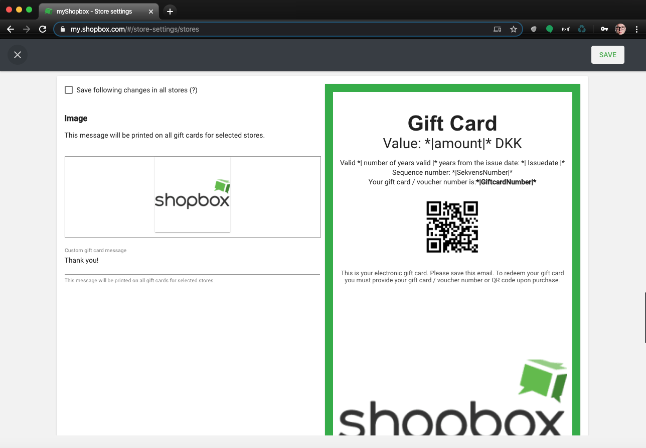
Task: Select the myShopbox - Store settings tab
Action: [x=98, y=11]
